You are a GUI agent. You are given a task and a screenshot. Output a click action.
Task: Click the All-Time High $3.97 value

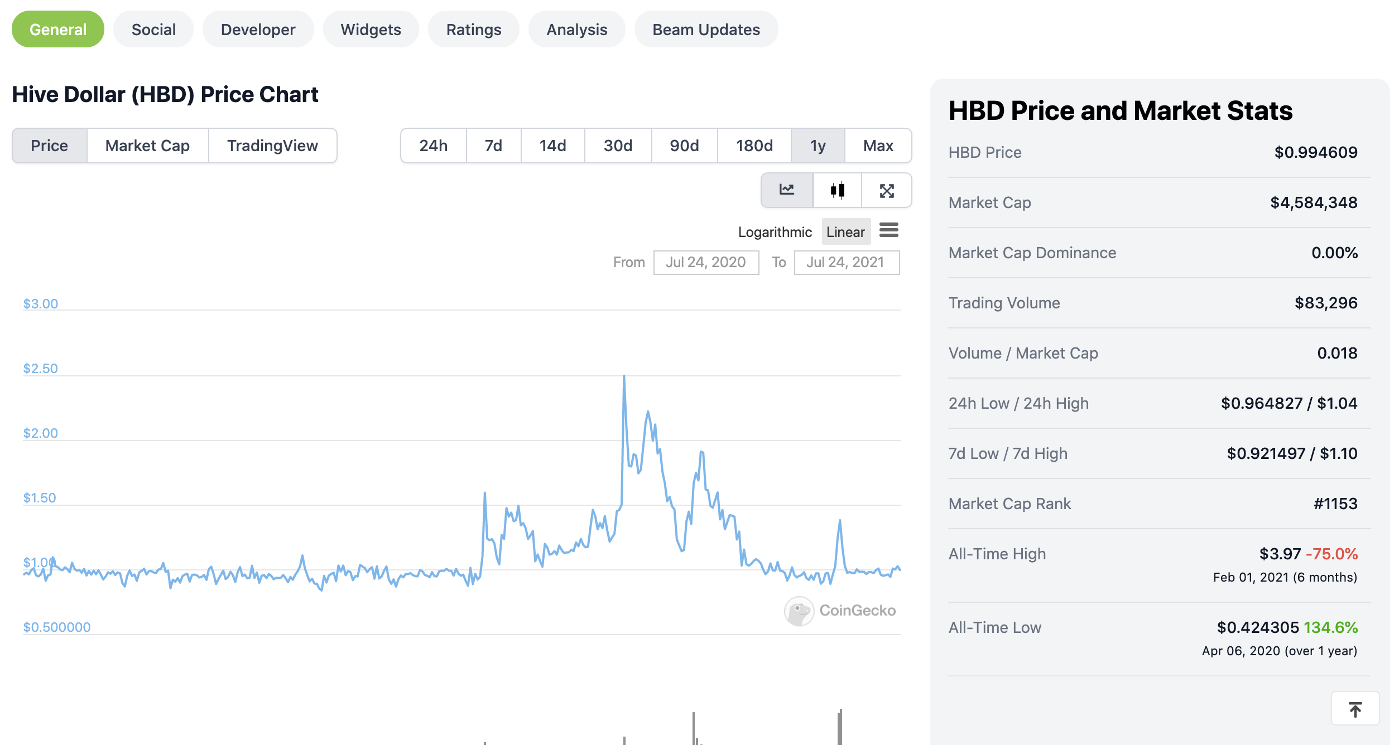click(x=1280, y=554)
